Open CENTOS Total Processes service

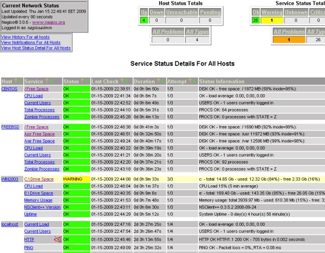coord(40,110)
